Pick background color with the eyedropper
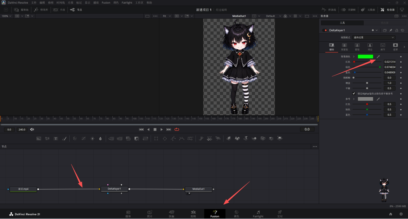 coord(378,56)
